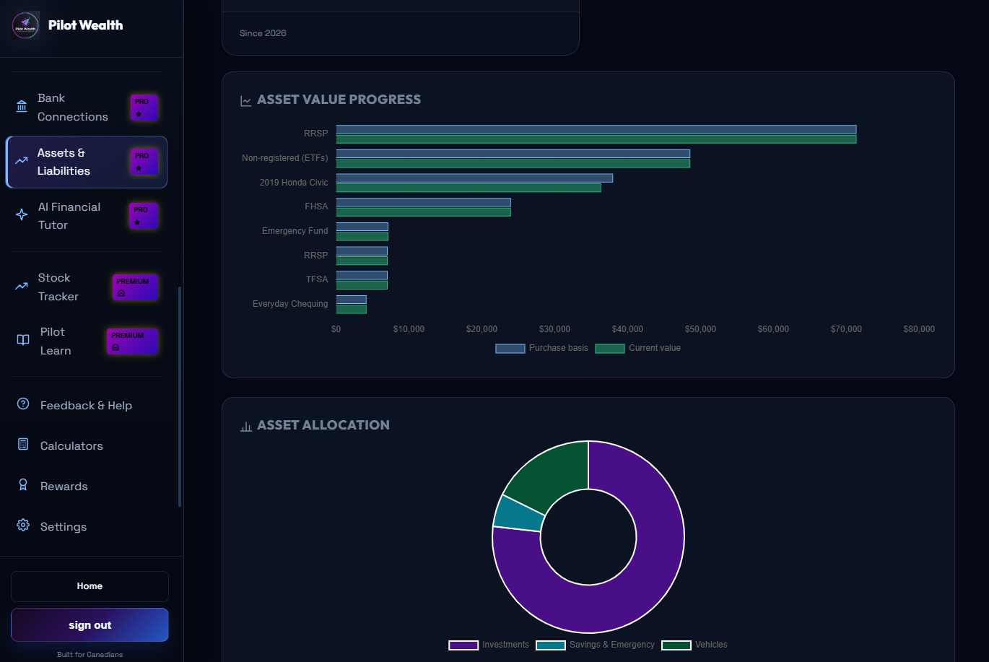Image resolution: width=989 pixels, height=662 pixels.
Task: Open Settings from sidebar
Action: pyautogui.click(x=87, y=526)
